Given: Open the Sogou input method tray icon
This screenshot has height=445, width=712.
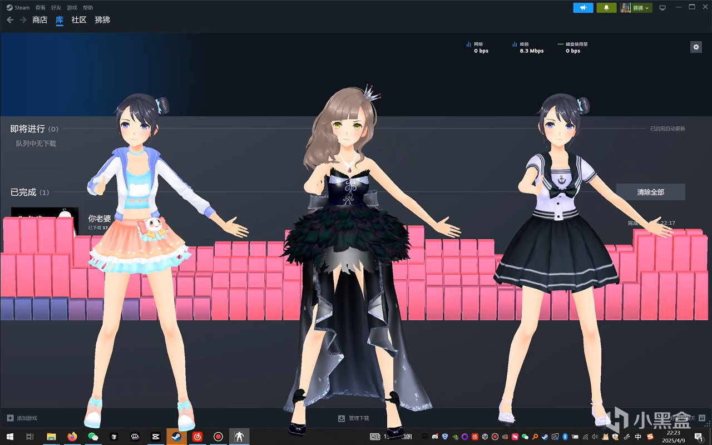Looking at the screenshot, I should [650, 437].
